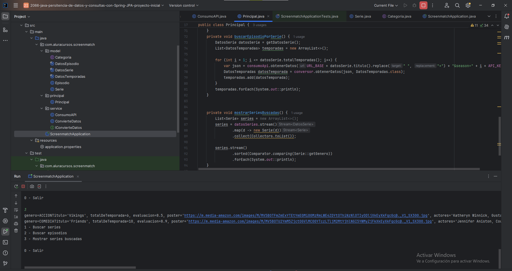Open Maven tool window icon
Viewport: 512px width, 271px height.
[507, 38]
